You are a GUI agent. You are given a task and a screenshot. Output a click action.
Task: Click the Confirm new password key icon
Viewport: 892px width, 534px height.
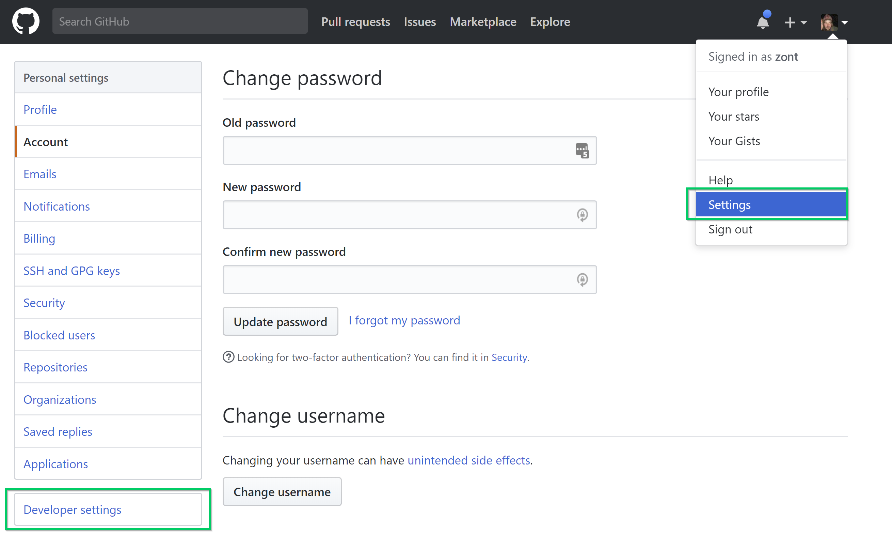tap(582, 279)
